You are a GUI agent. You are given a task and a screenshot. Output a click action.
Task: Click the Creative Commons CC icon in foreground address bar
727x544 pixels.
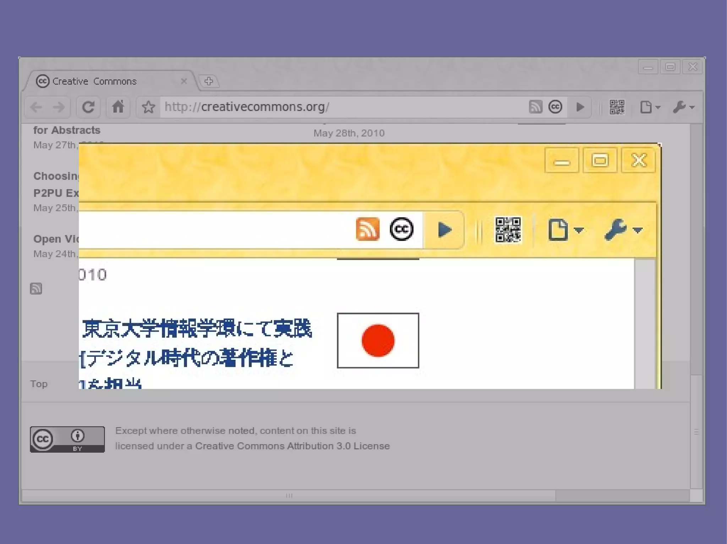coord(401,229)
